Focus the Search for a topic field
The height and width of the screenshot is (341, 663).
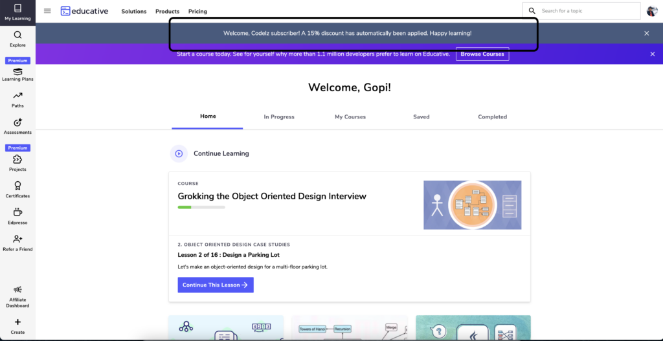point(581,11)
